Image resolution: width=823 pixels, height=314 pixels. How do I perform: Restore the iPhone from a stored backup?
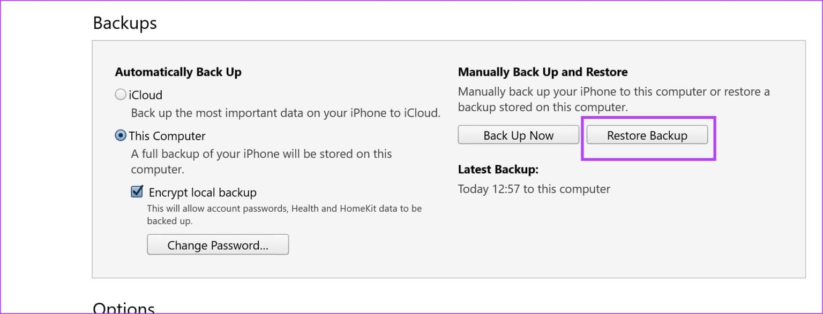pyautogui.click(x=647, y=135)
